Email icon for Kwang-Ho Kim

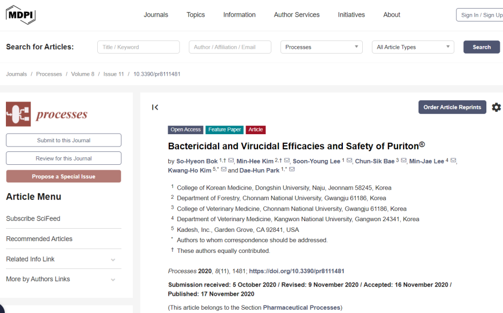pyautogui.click(x=224, y=169)
